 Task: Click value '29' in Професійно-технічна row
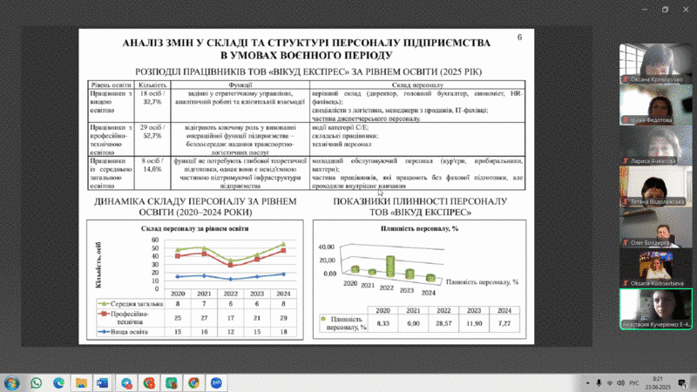284,318
